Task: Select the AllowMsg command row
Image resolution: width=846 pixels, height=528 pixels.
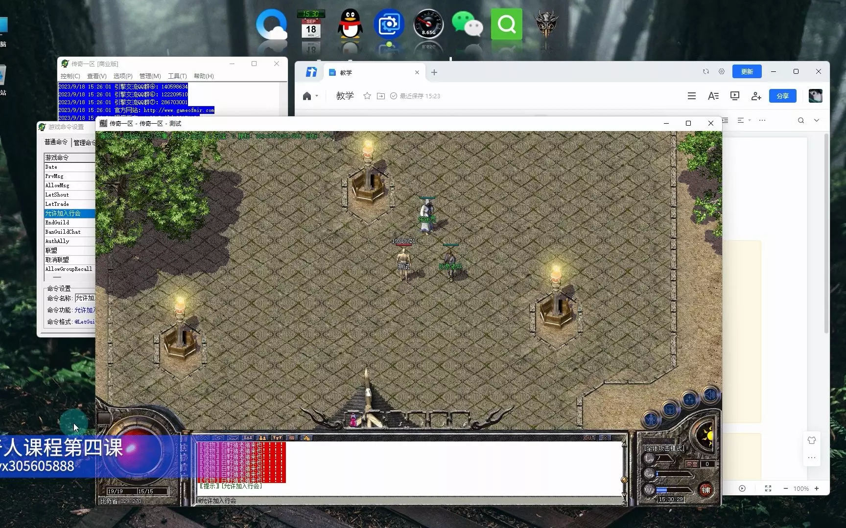Action: (70, 185)
